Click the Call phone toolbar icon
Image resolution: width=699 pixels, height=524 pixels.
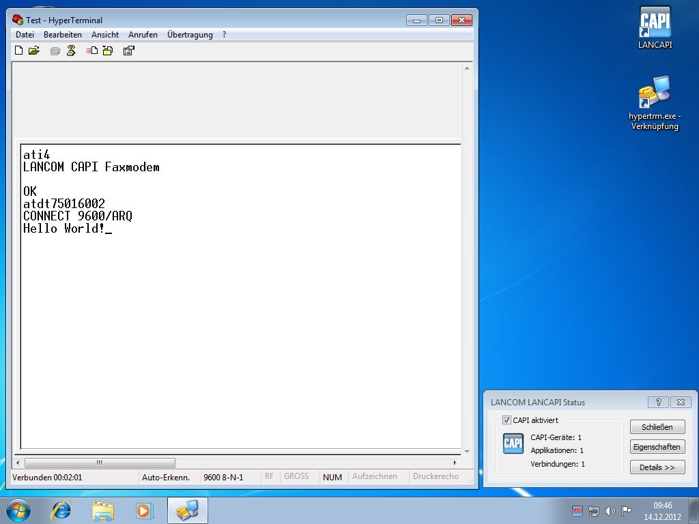click(55, 50)
